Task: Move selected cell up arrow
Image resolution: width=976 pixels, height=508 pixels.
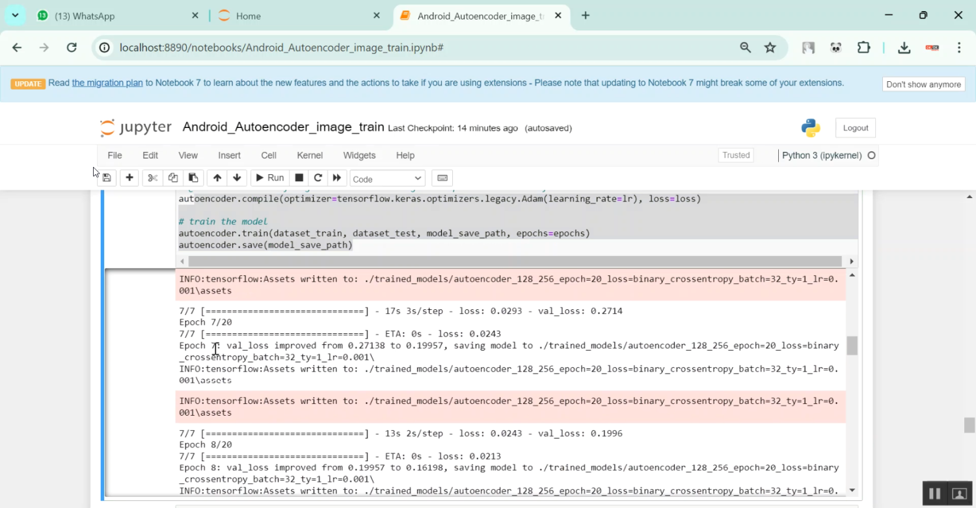Action: (x=217, y=178)
